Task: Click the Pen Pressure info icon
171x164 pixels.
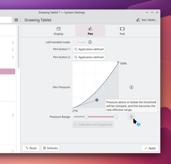Action: [131, 87]
